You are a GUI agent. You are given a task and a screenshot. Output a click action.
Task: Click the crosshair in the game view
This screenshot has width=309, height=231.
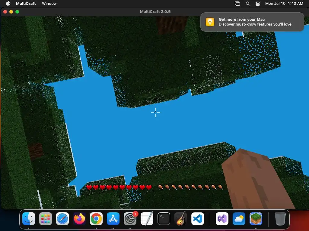point(155,112)
